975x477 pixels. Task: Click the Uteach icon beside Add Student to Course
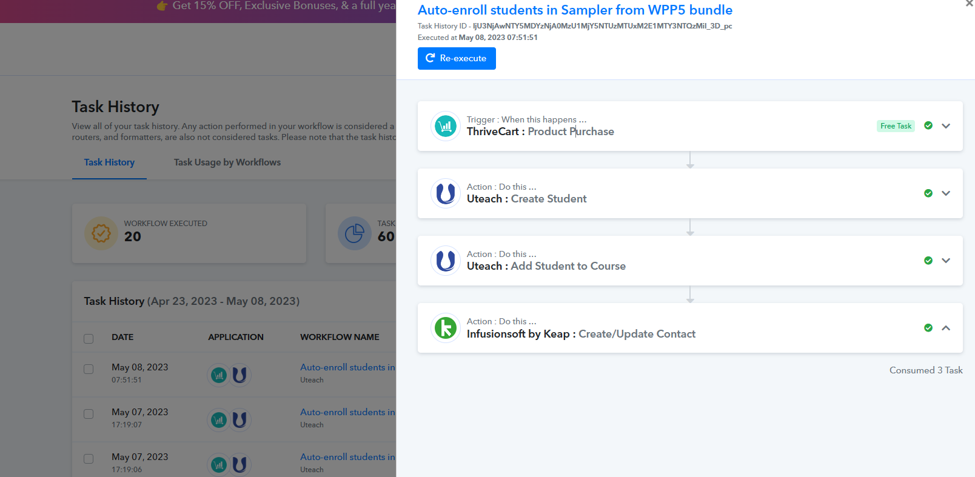[446, 261]
